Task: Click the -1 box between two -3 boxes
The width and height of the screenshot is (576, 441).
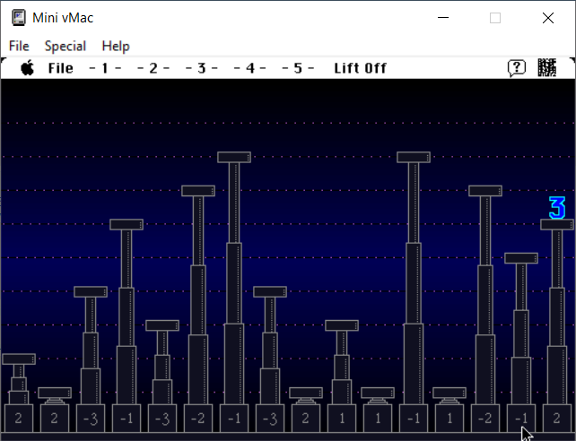Action: [x=127, y=419]
